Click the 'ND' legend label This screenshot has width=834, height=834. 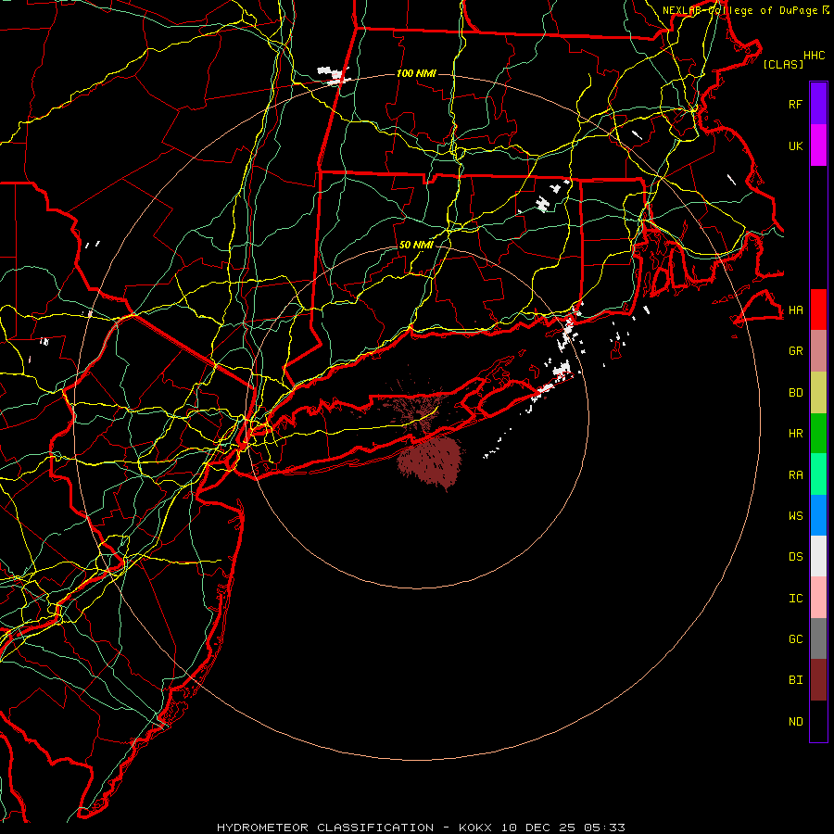point(795,722)
